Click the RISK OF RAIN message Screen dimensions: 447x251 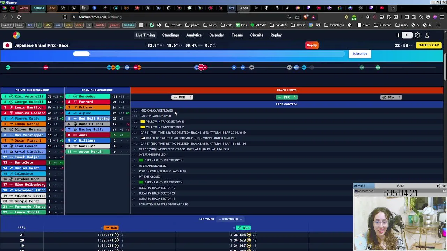point(163,171)
